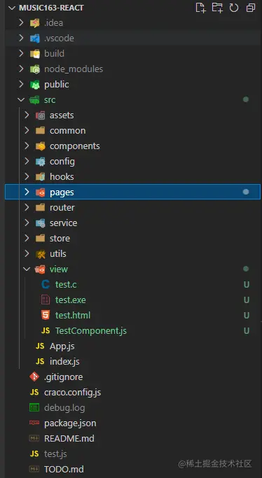
Task: Click the C language icon beside test.c
Action: [46, 284]
